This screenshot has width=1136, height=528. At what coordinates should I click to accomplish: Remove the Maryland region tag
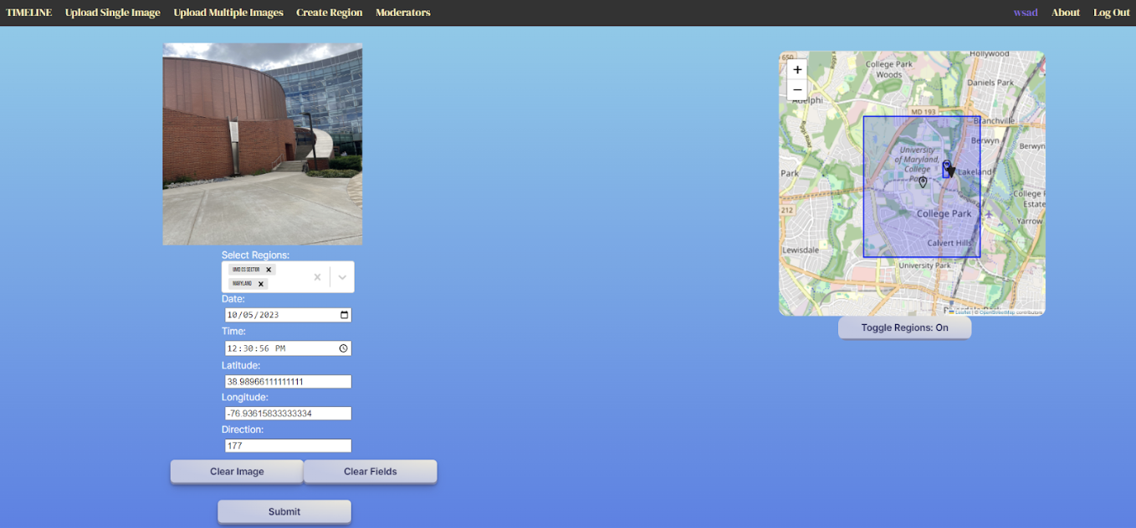261,284
